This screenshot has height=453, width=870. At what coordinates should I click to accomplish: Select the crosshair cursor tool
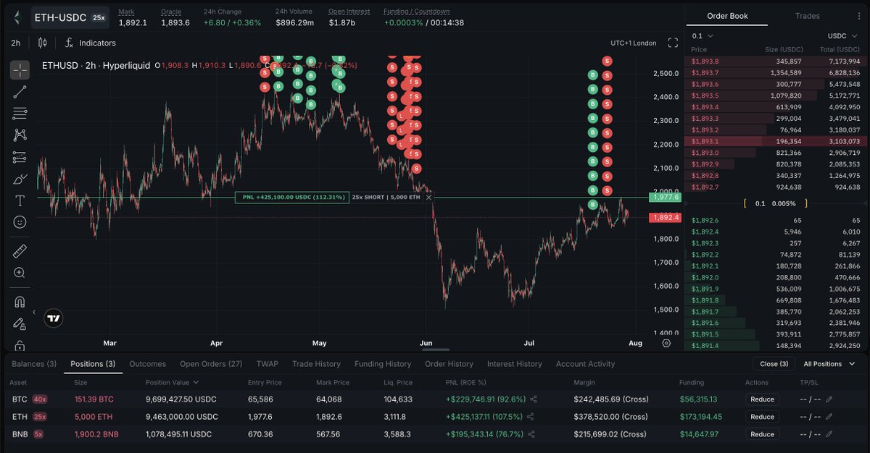tap(20, 70)
